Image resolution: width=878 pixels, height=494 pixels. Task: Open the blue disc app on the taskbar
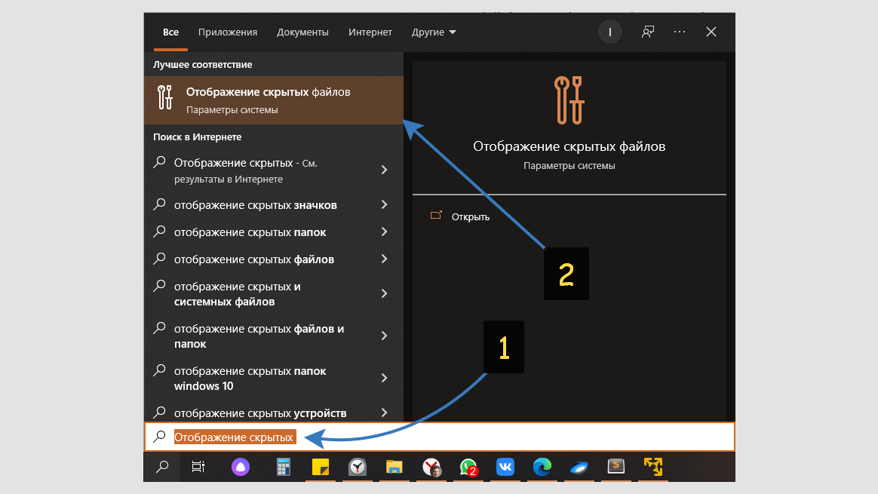click(579, 467)
